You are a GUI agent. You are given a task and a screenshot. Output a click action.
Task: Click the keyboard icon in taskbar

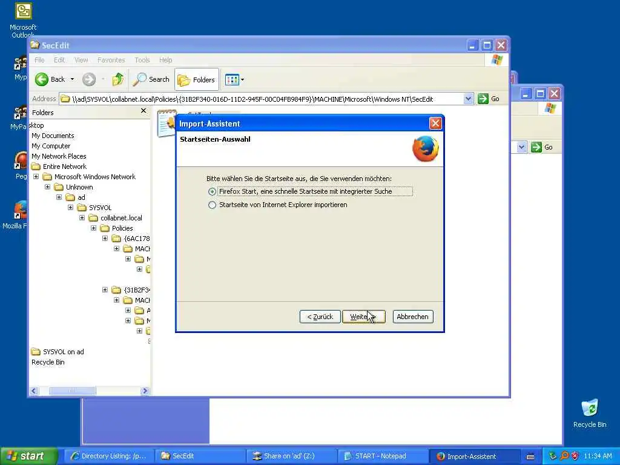(x=530, y=457)
